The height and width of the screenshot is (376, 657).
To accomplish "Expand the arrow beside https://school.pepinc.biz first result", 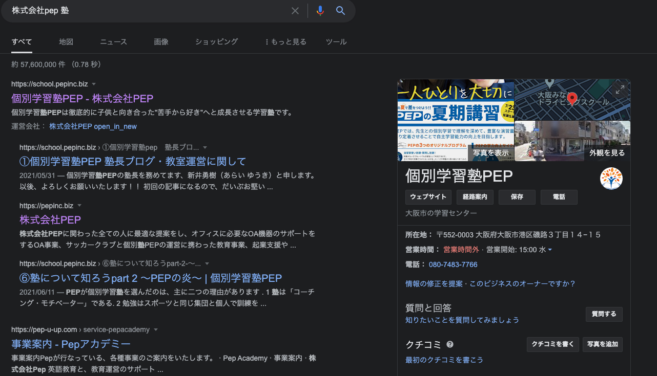I will point(94,84).
